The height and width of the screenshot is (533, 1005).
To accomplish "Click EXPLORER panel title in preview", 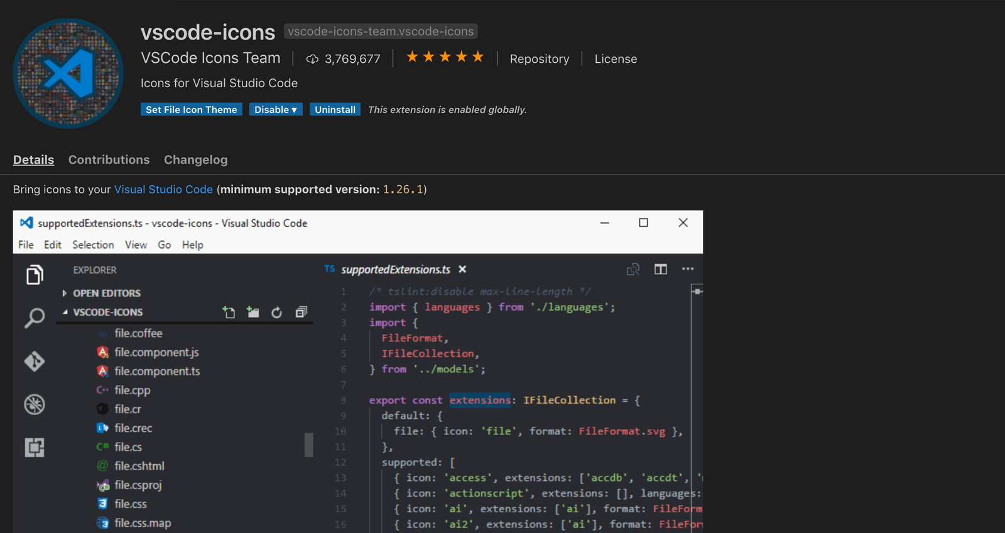I will 95,270.
